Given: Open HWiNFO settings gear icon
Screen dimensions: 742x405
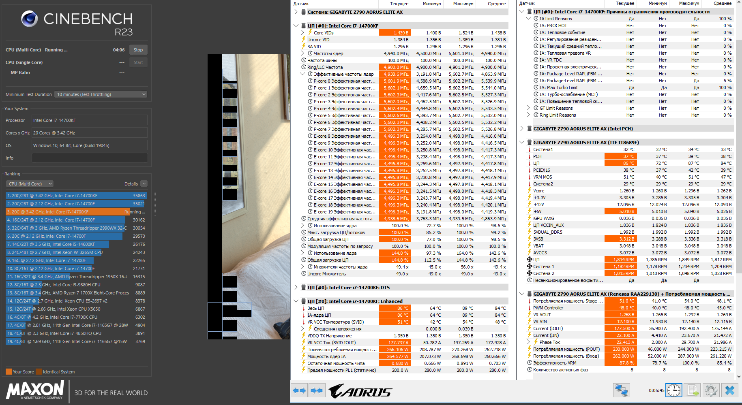Looking at the screenshot, I should (711, 390).
